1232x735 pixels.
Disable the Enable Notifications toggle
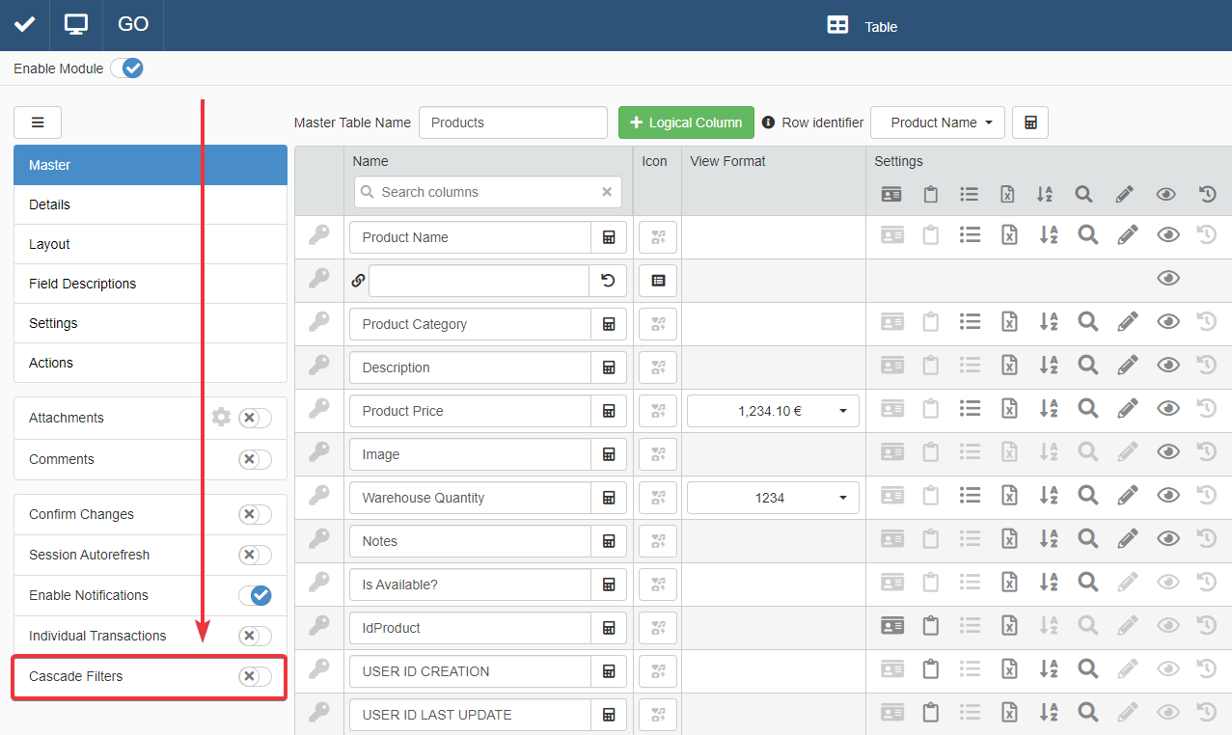(255, 595)
